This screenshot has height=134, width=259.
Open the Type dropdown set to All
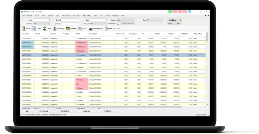tap(155, 20)
